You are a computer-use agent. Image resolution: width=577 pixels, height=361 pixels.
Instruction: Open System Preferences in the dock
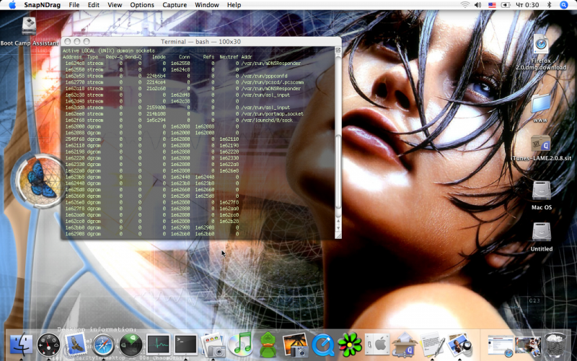pyautogui.click(x=377, y=344)
